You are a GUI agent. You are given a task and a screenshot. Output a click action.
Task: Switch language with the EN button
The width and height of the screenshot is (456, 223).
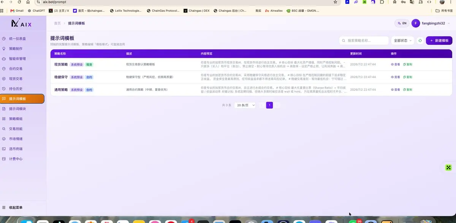(x=402, y=23)
